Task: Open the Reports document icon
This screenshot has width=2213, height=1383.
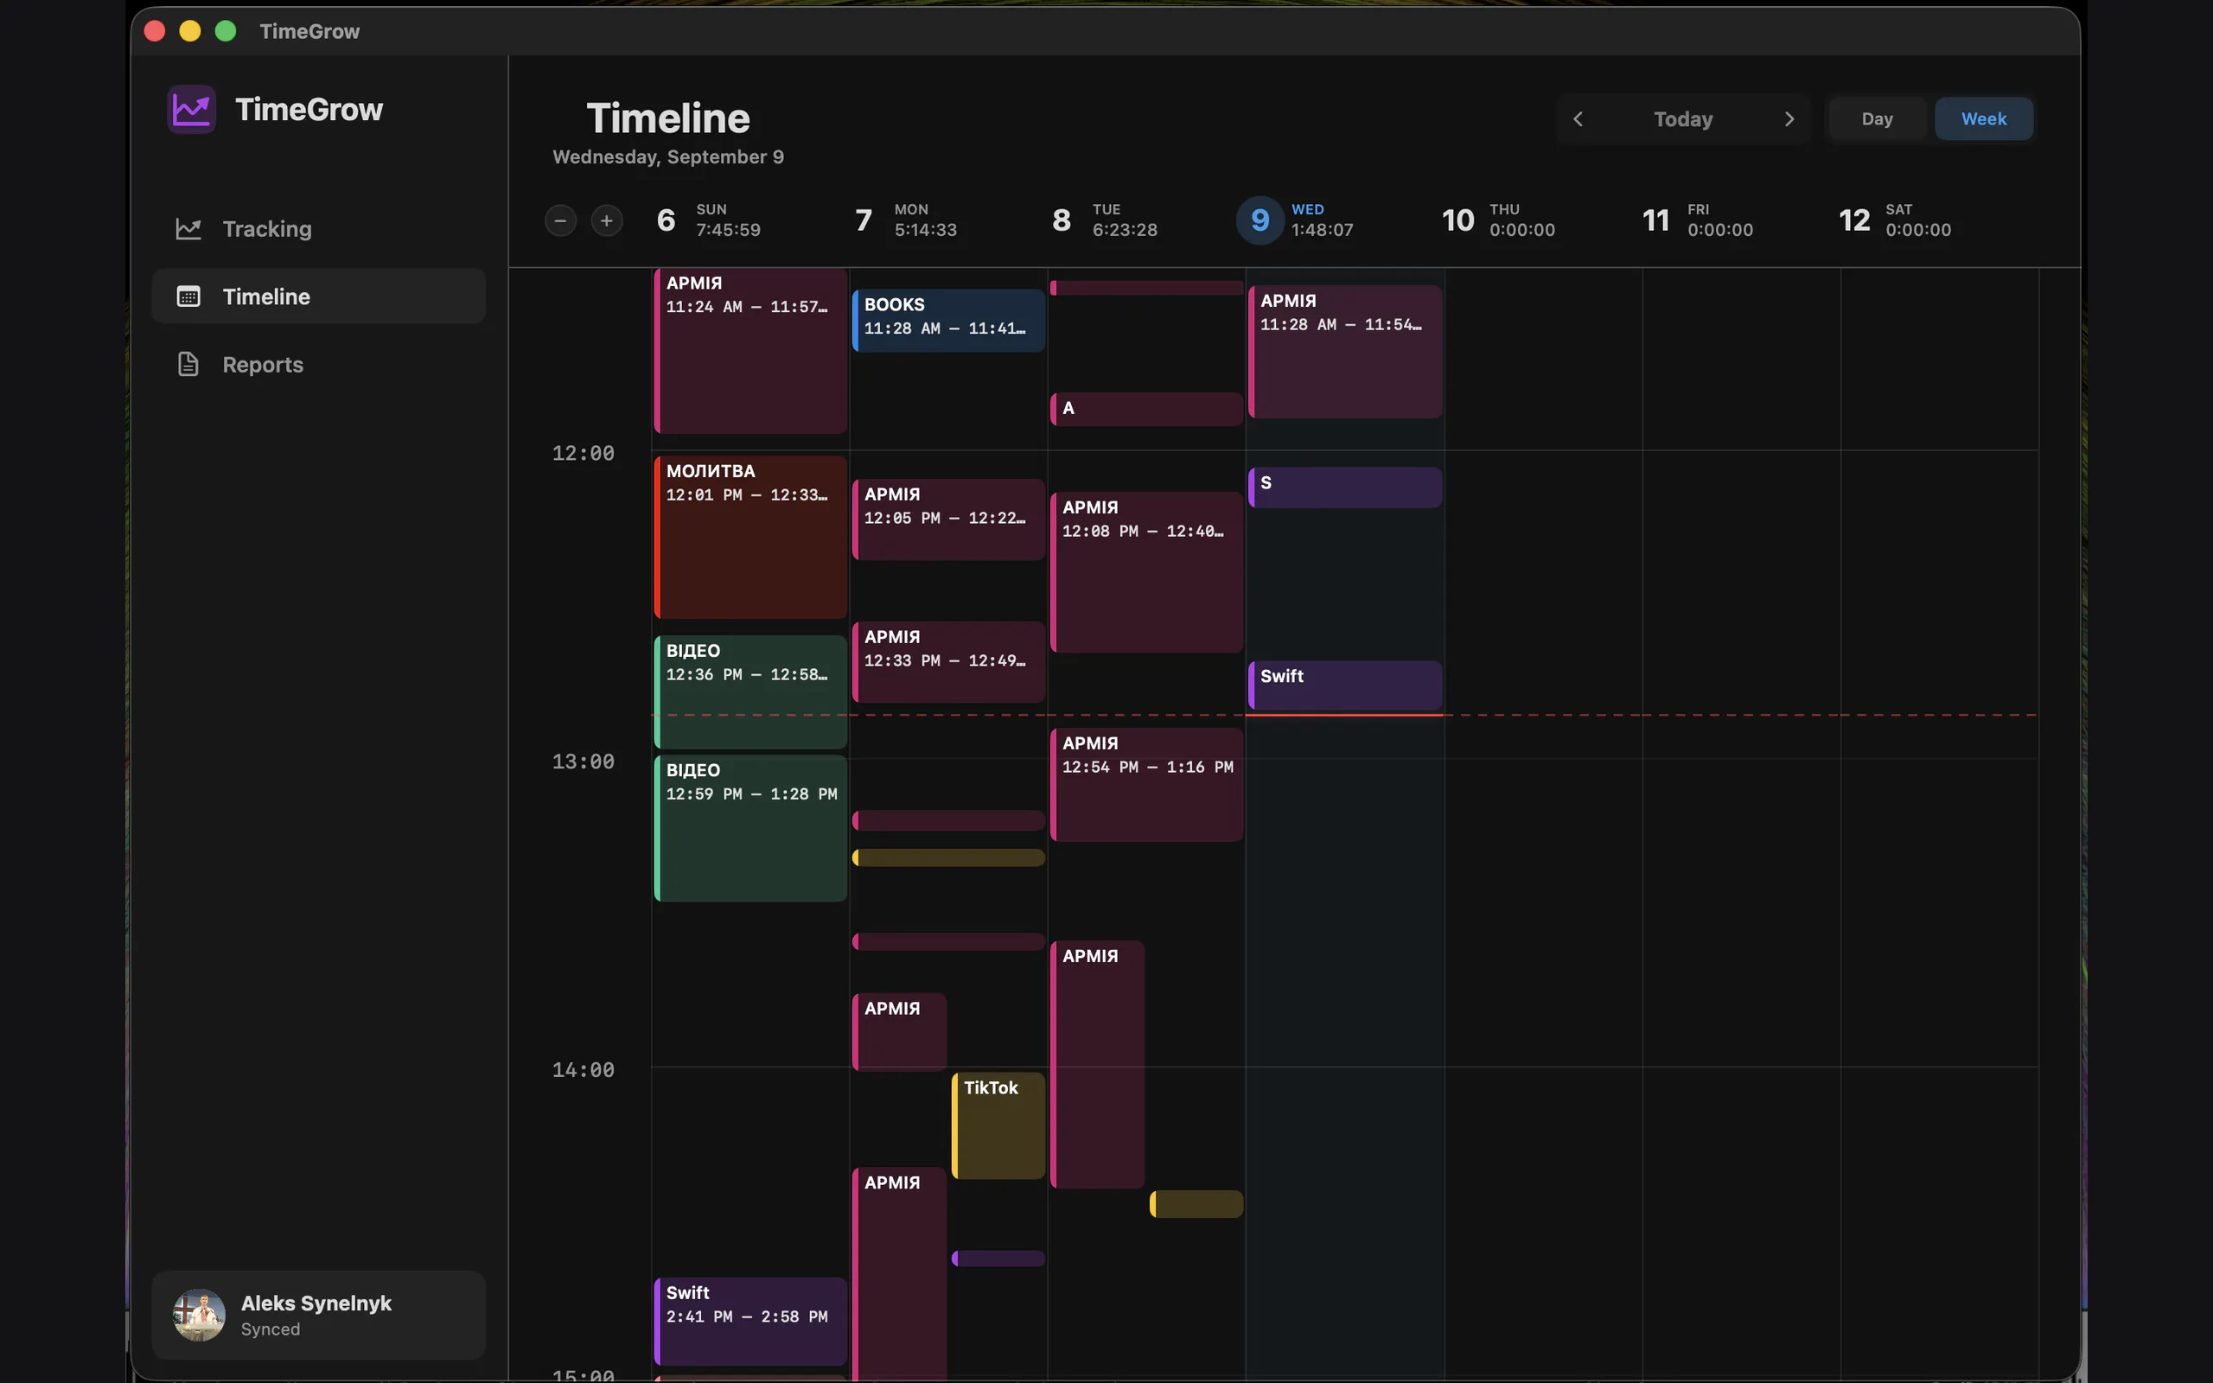Action: pyautogui.click(x=188, y=364)
